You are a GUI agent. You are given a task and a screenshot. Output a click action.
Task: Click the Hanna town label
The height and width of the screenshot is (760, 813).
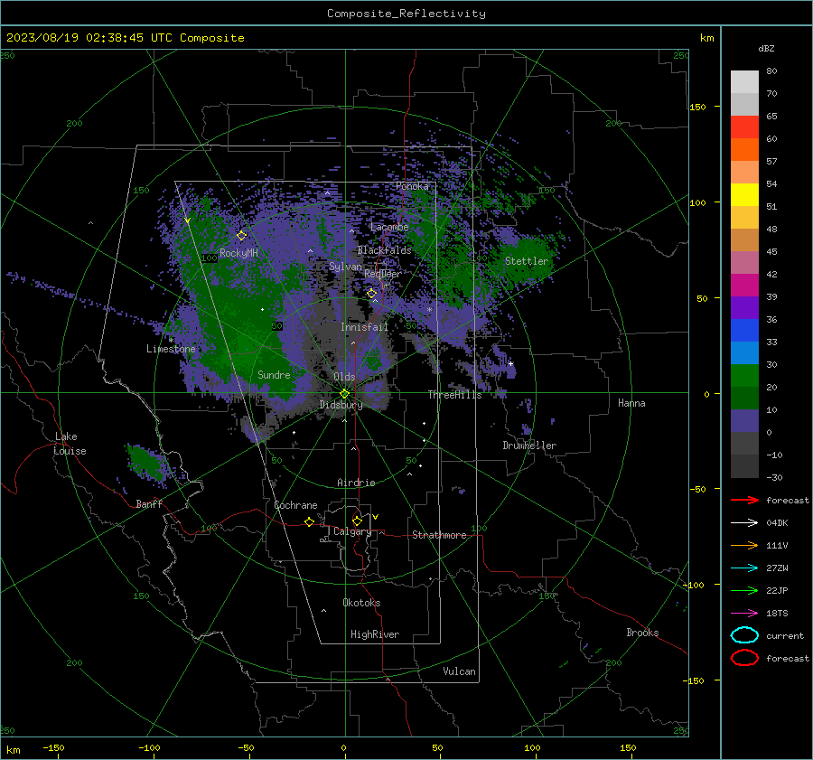(631, 403)
